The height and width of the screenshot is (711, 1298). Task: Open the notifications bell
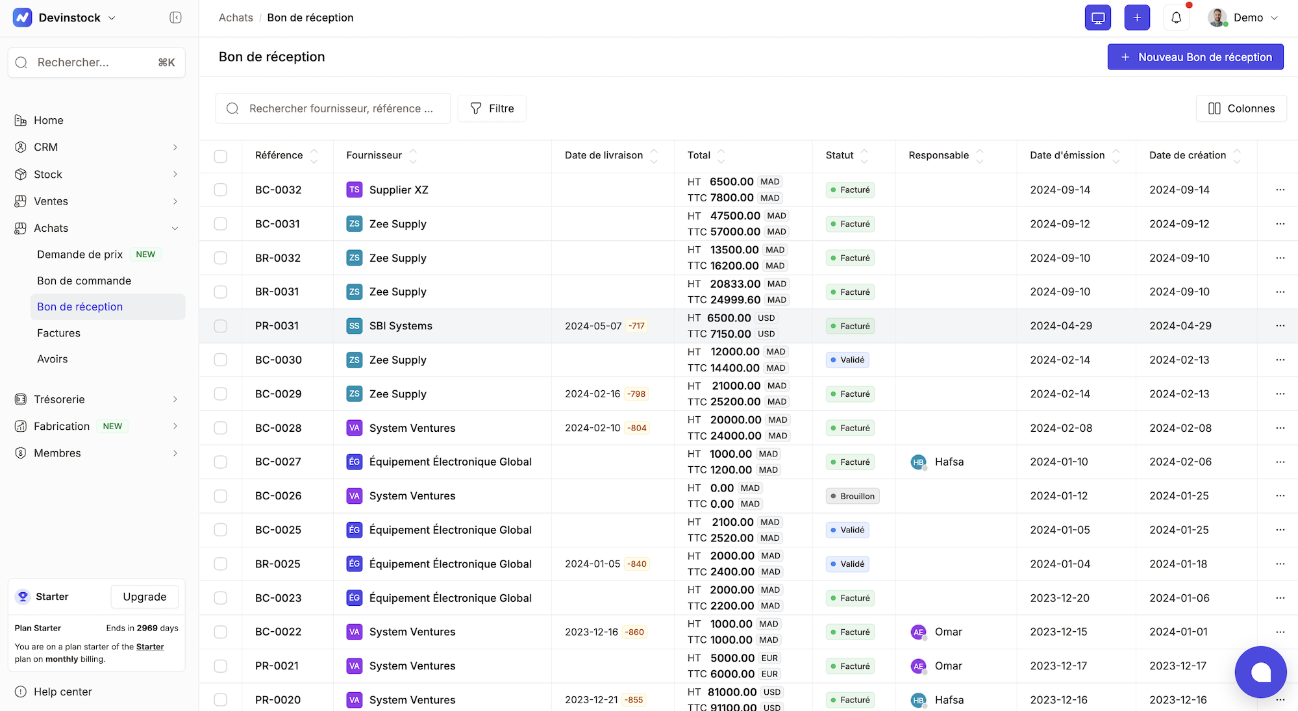(1176, 18)
